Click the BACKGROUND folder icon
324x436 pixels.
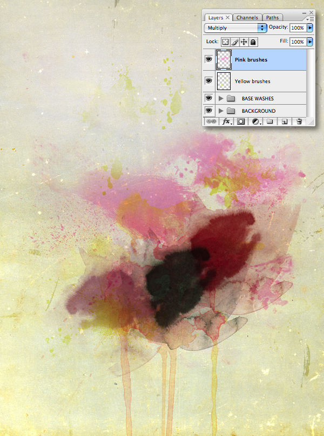coord(231,111)
